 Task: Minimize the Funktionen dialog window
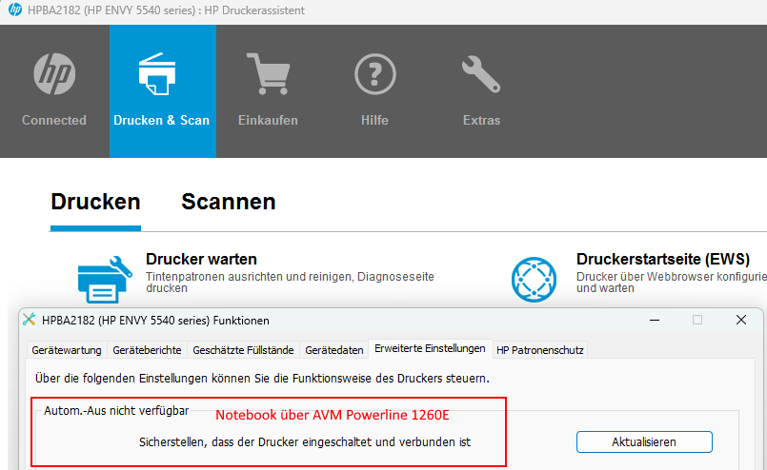tap(655, 320)
